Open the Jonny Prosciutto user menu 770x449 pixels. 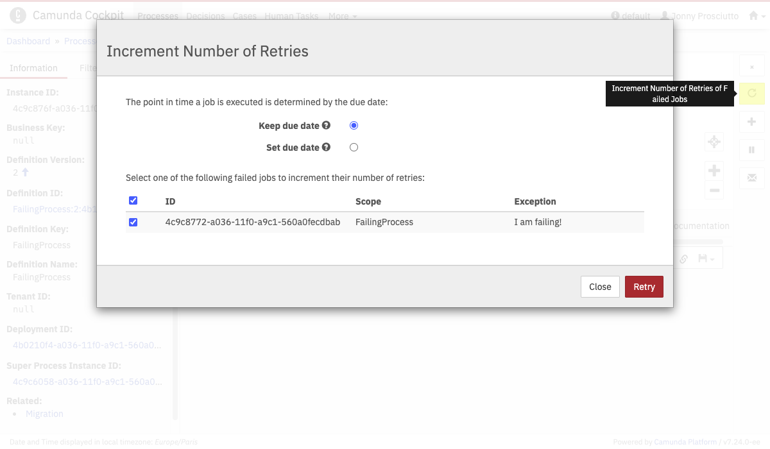(x=699, y=16)
